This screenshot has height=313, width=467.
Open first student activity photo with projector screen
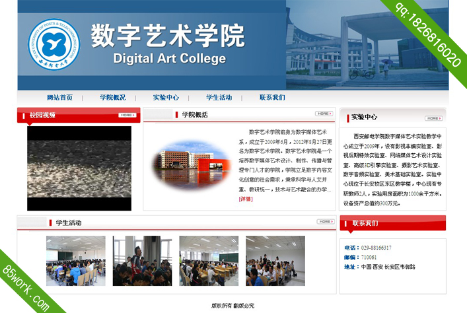[76, 261]
